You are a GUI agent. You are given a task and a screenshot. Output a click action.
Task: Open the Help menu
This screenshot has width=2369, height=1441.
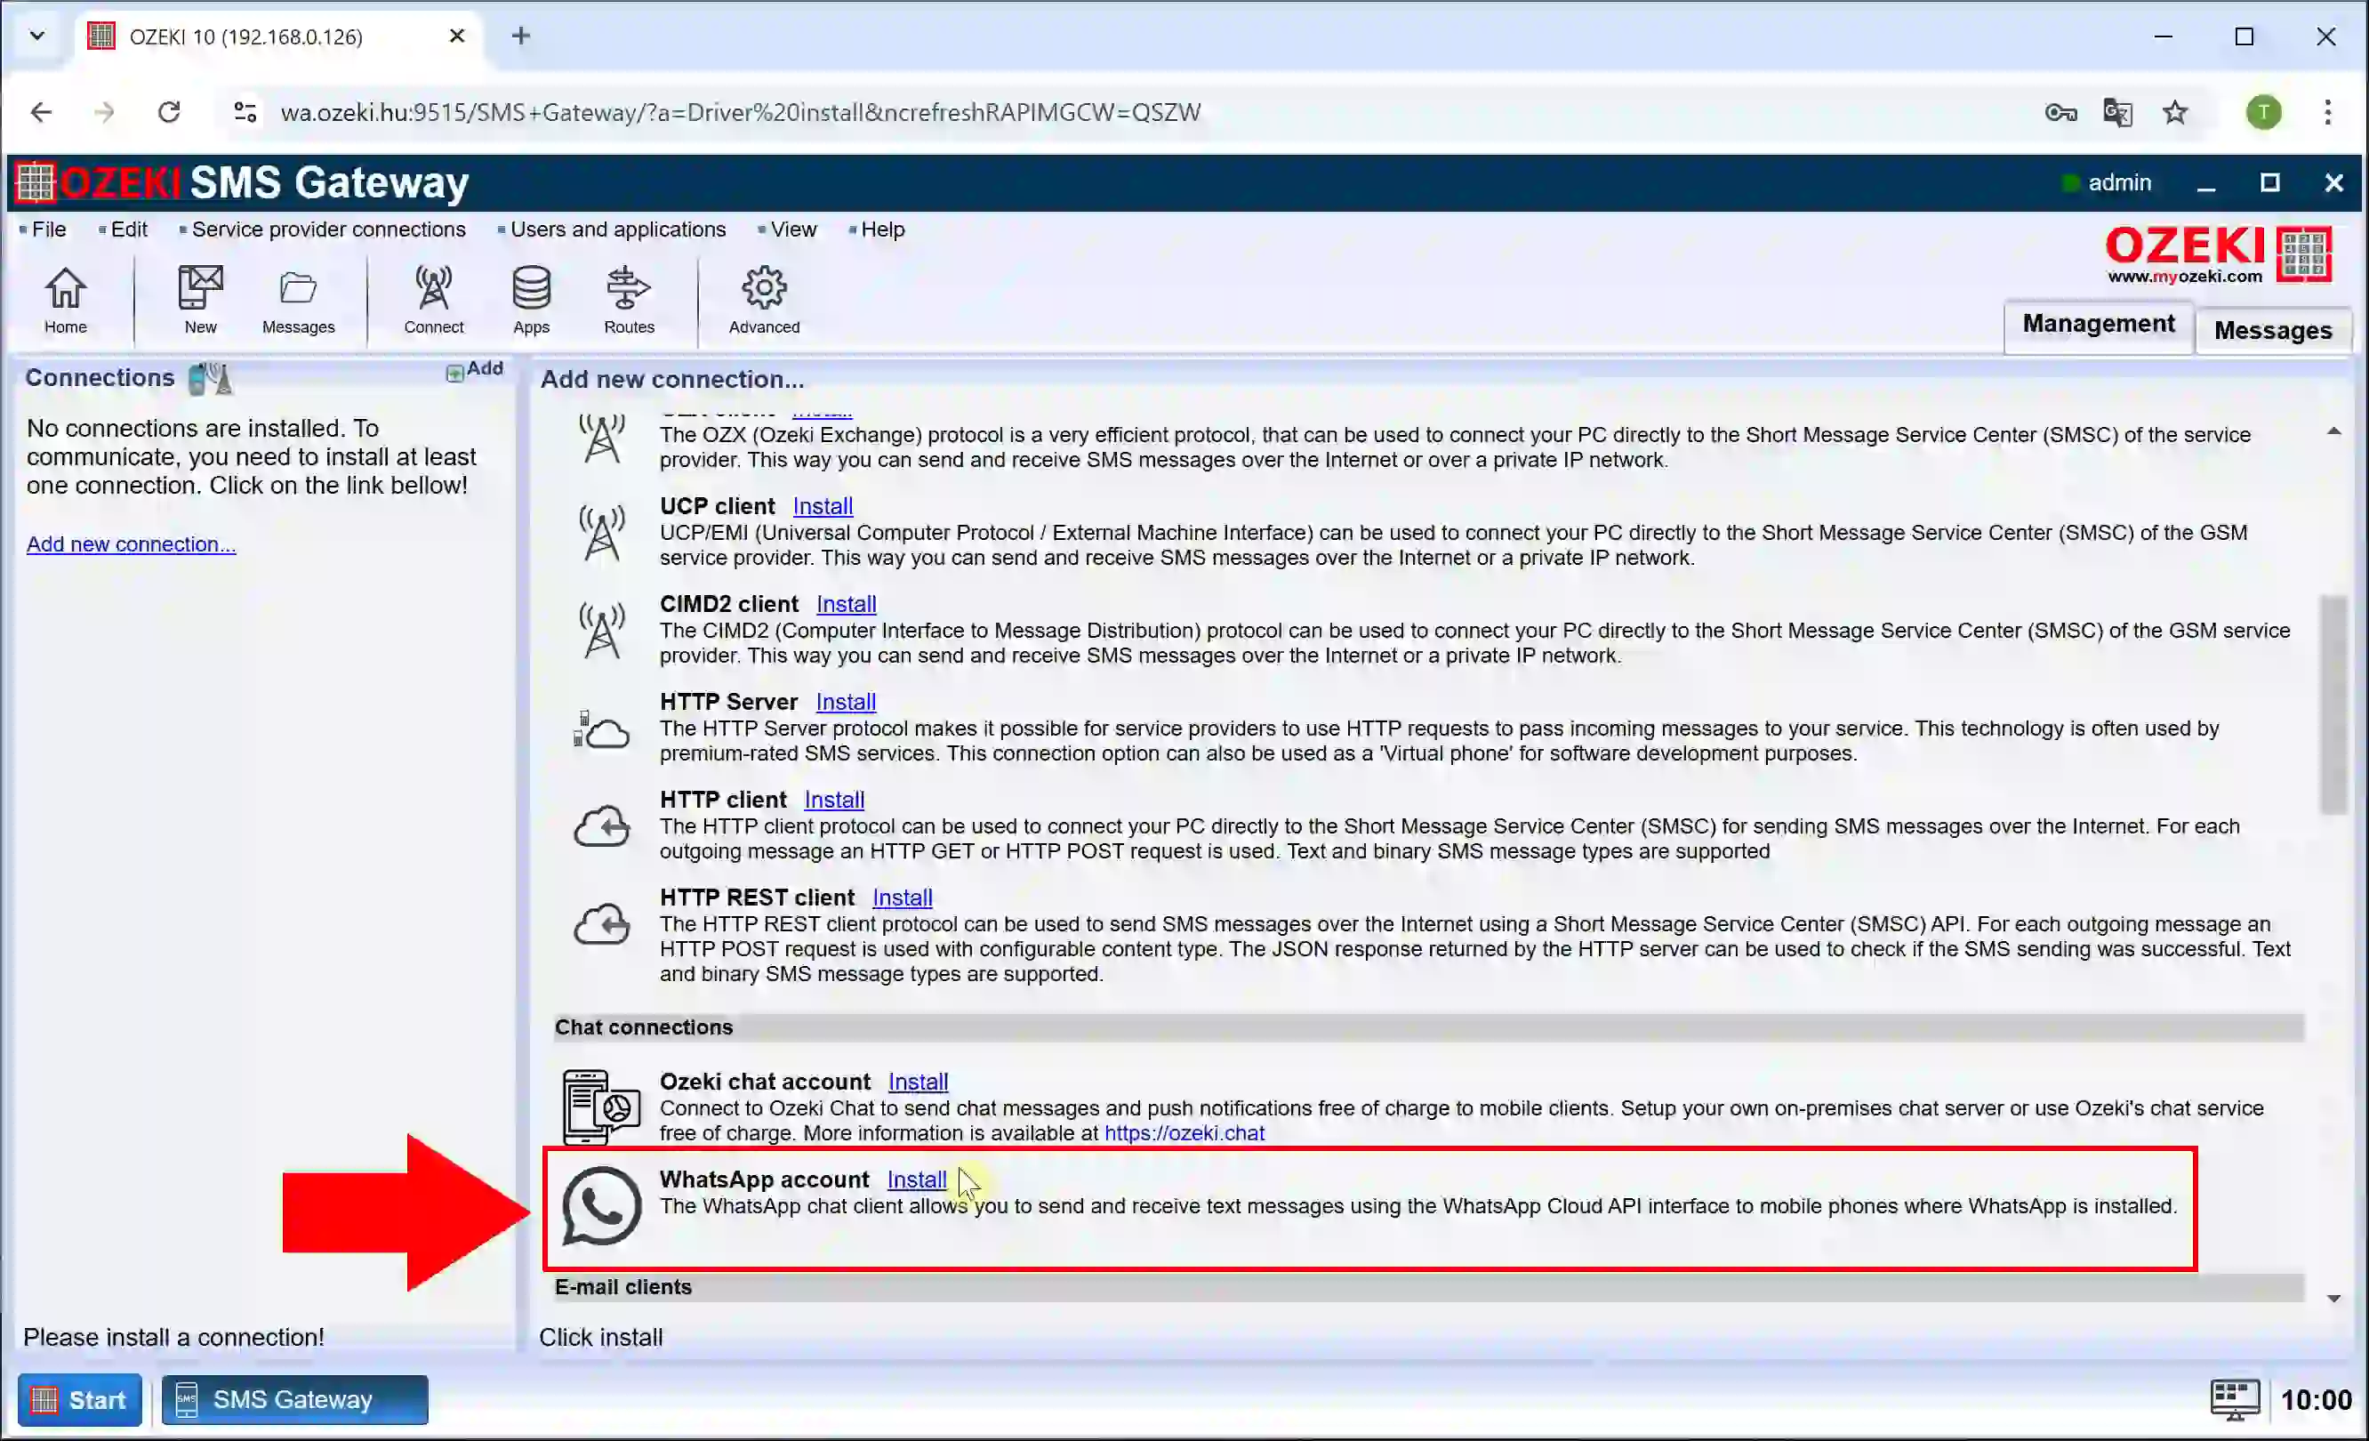pos(883,229)
